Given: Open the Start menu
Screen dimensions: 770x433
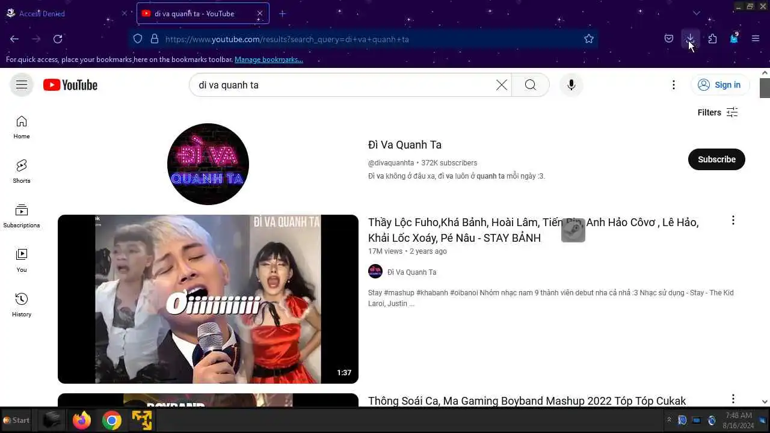Looking at the screenshot, I should click(16, 420).
